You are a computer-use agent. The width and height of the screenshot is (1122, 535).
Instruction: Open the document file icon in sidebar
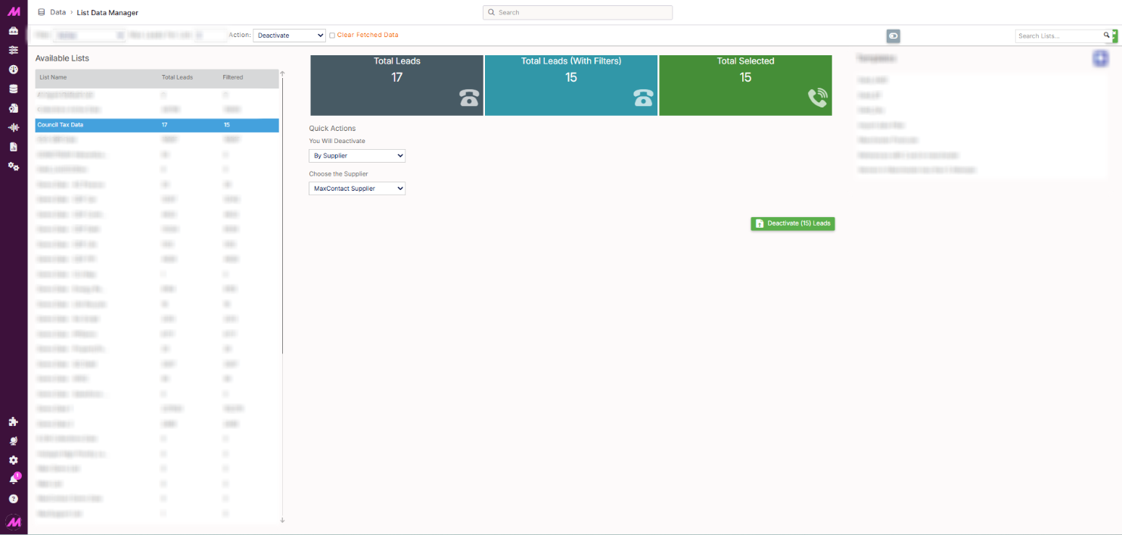[14, 147]
